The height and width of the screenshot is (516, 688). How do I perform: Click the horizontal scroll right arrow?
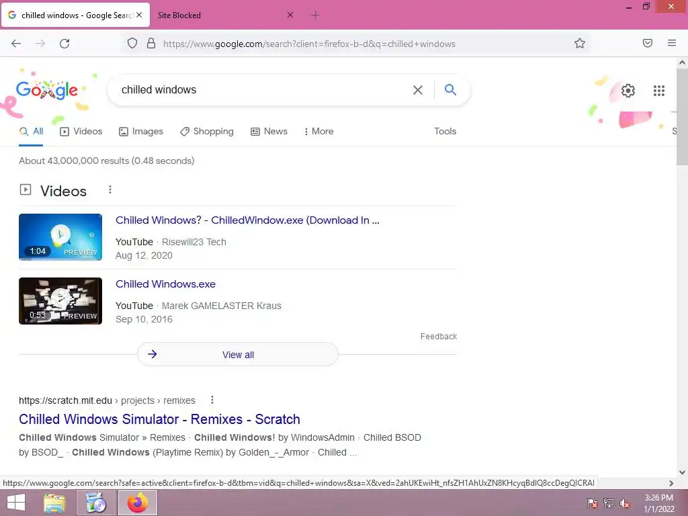coord(671,483)
